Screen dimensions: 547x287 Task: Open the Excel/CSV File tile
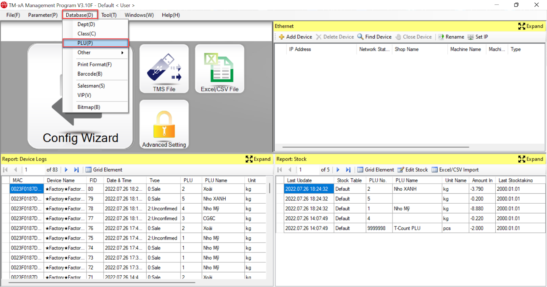(x=219, y=69)
